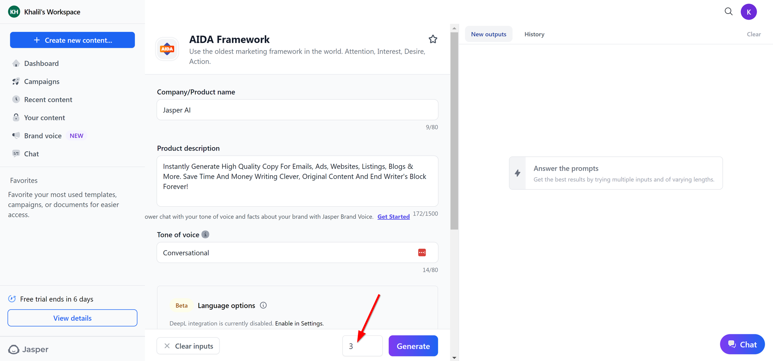The width and height of the screenshot is (773, 361).
Task: Click the lightning bolt prompt icon
Action: point(518,173)
